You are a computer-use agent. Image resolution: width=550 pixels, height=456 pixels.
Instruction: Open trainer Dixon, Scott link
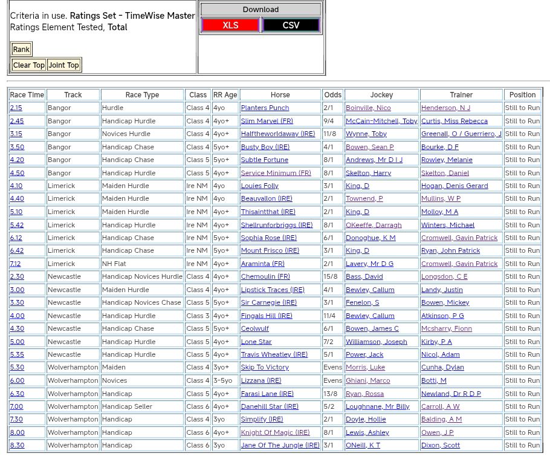click(x=441, y=446)
